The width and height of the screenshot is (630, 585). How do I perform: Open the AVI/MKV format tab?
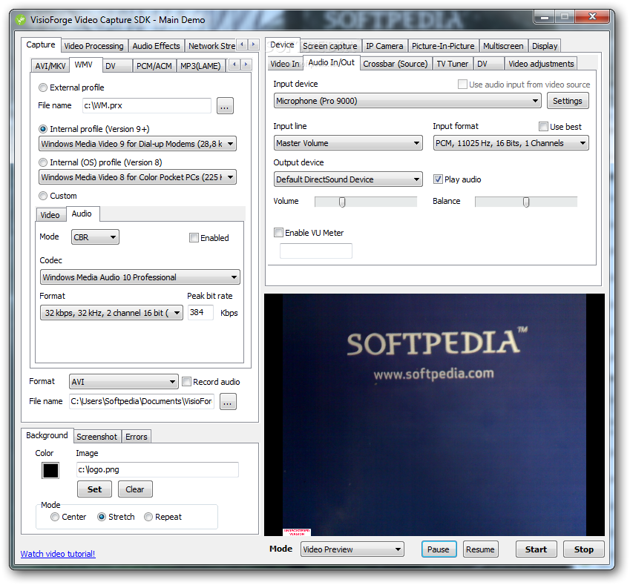(50, 66)
